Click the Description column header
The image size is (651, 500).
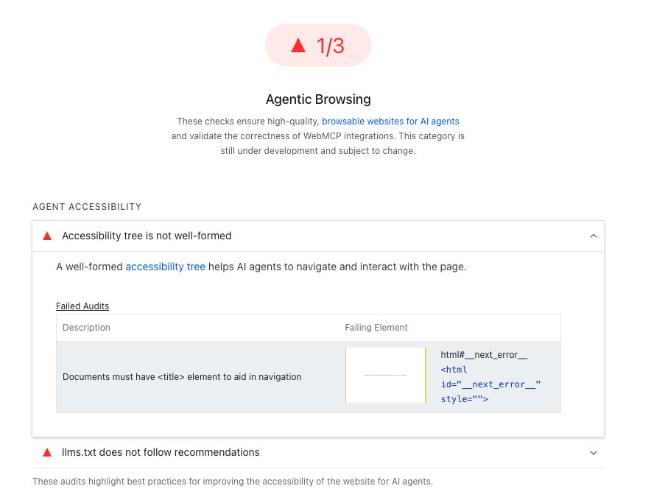click(86, 327)
